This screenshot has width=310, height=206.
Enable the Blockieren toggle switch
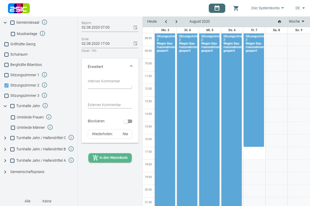(128, 121)
